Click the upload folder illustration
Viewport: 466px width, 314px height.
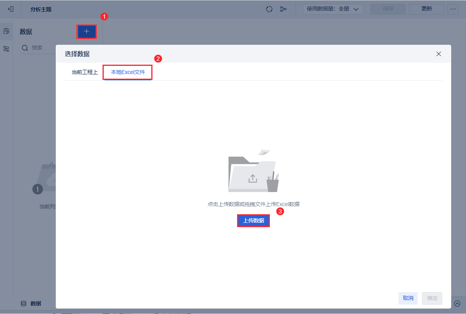point(253,171)
